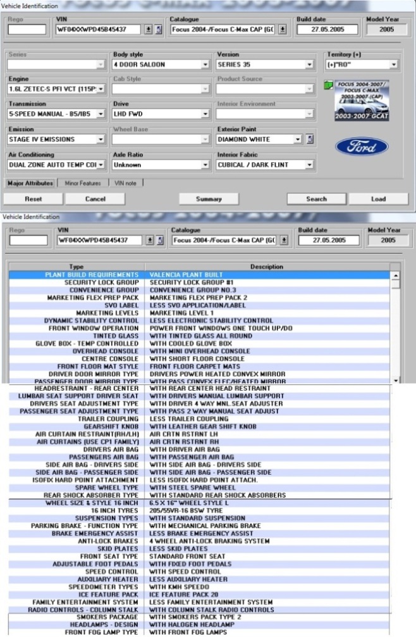The height and width of the screenshot is (637, 416).
Task: Expand the Transmission dropdown
Action: point(101,114)
